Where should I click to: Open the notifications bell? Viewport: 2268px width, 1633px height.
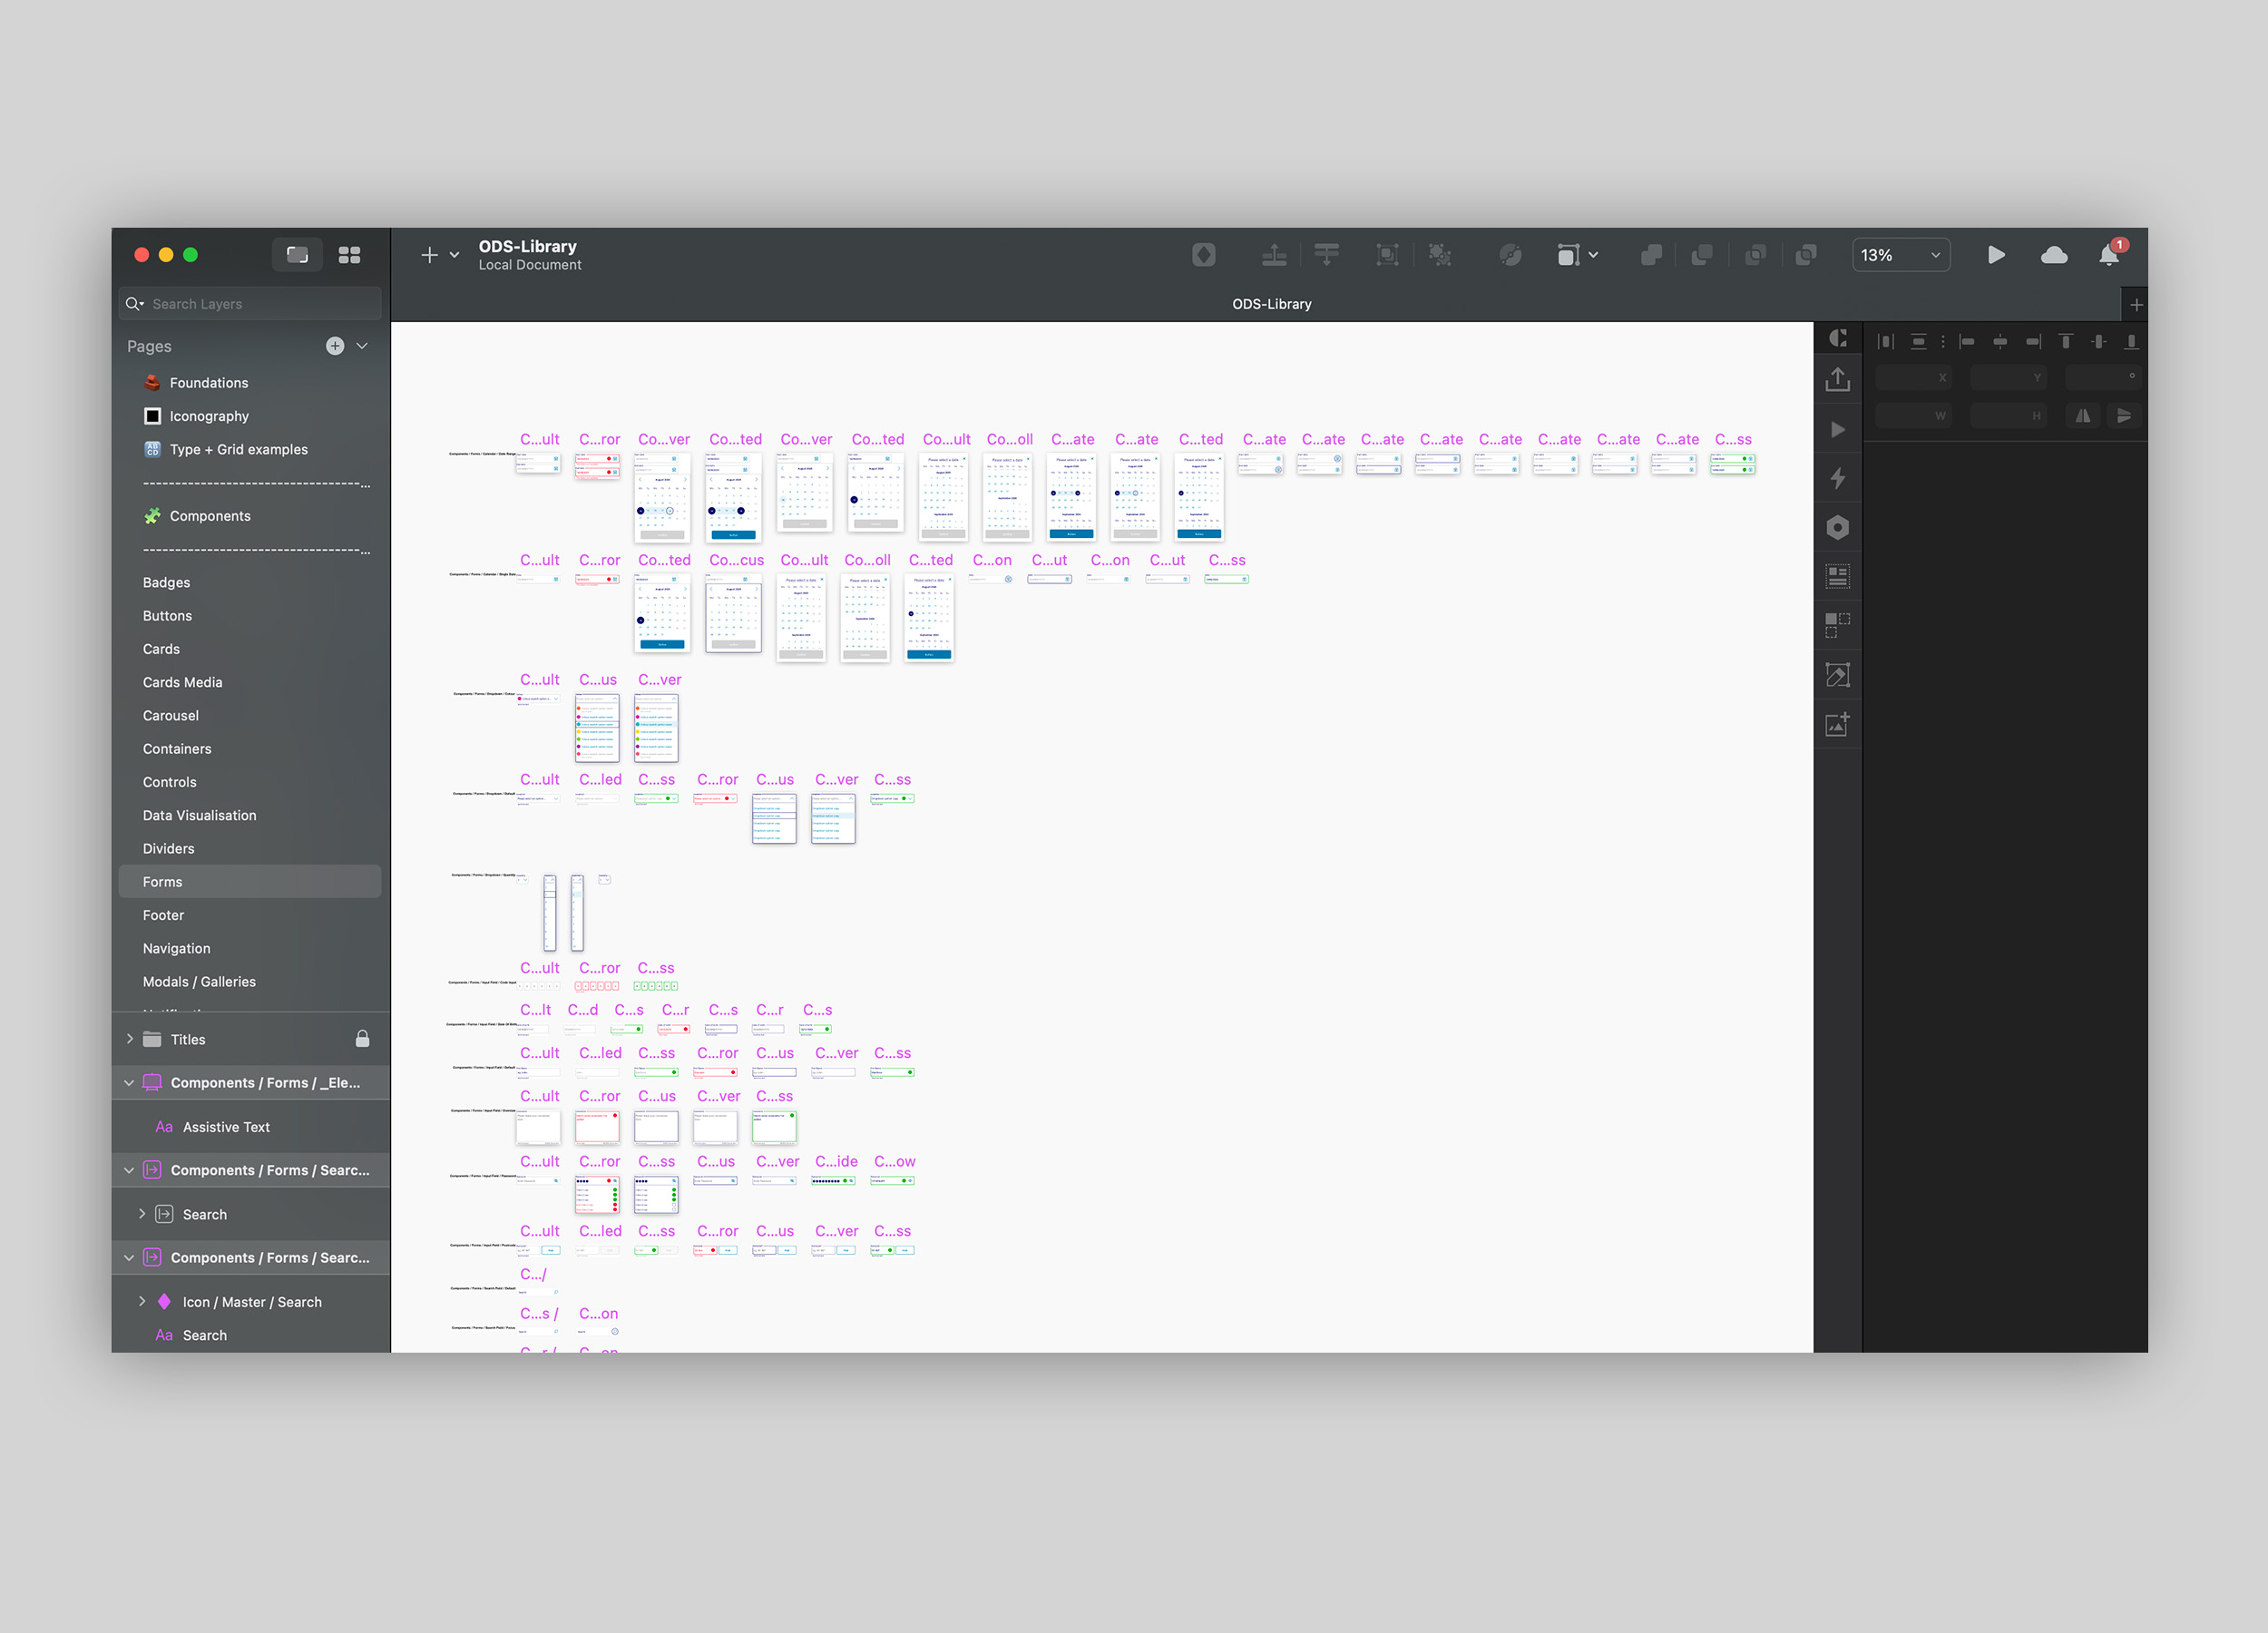tap(2109, 255)
